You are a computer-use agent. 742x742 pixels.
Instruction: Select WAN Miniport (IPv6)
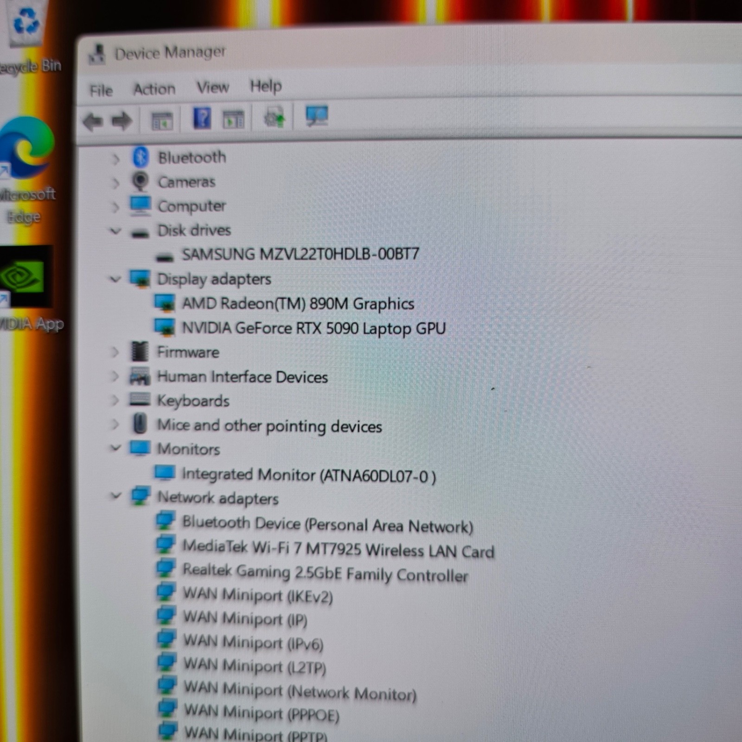click(x=253, y=642)
